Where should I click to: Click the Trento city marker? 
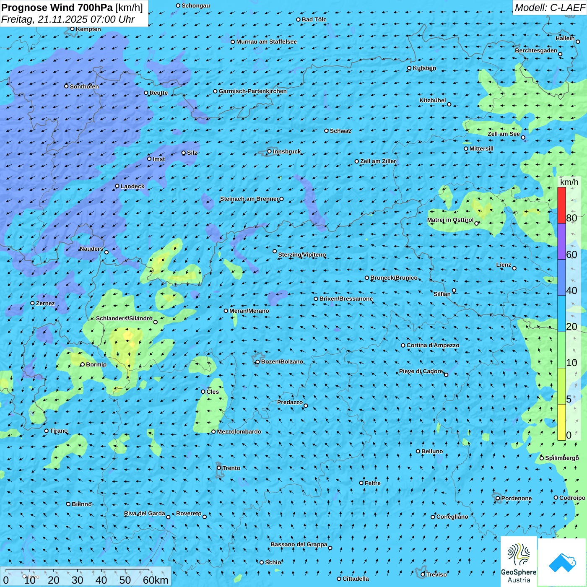coord(219,468)
